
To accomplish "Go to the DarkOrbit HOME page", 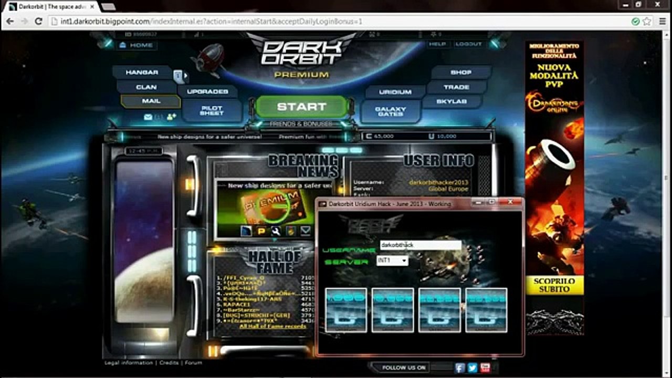I will click(x=136, y=45).
